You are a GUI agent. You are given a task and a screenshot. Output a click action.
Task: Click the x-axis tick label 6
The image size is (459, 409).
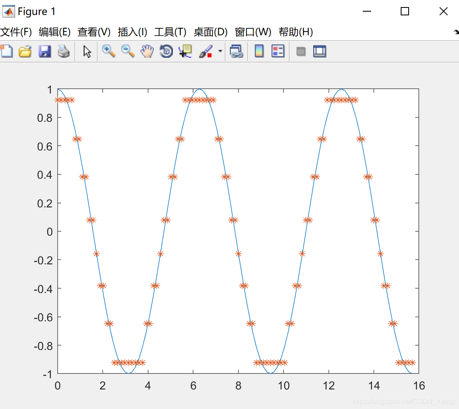click(193, 386)
